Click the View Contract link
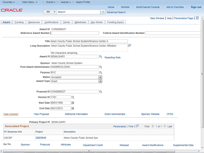This screenshot has height=153, width=204. coord(11,114)
